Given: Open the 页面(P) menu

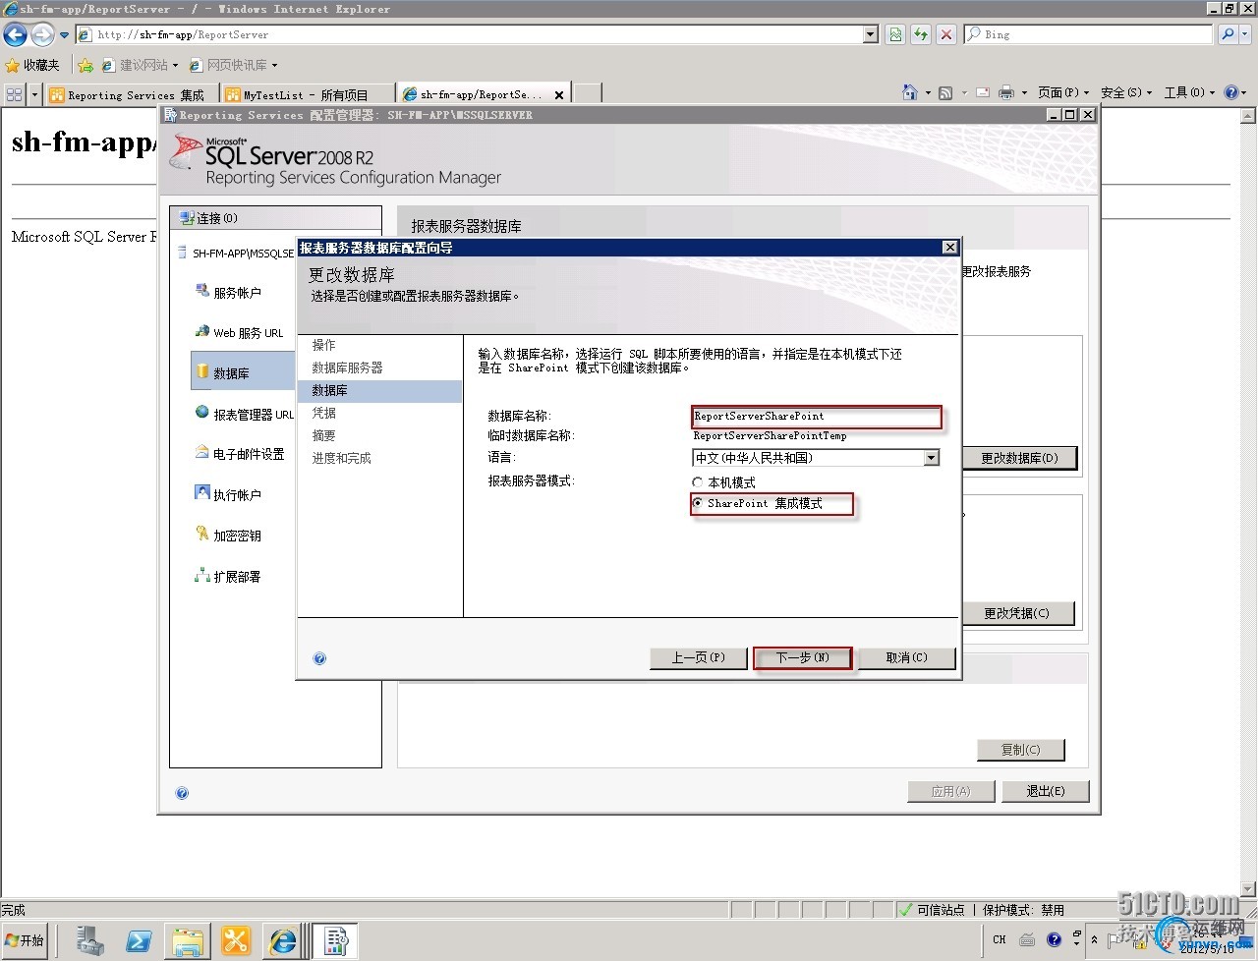Looking at the screenshot, I should [x=1063, y=92].
